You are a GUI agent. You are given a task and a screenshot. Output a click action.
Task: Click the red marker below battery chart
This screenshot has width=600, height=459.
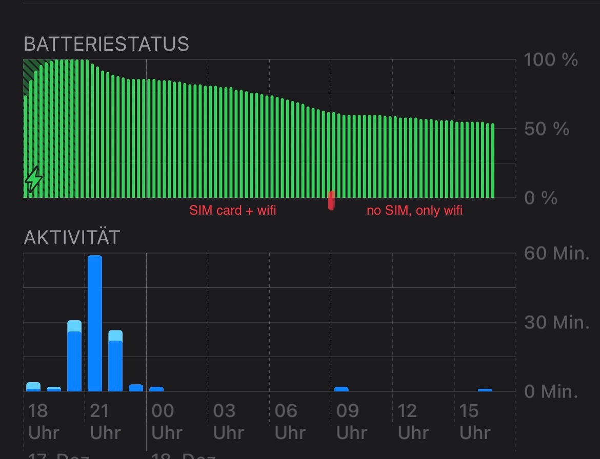(331, 201)
